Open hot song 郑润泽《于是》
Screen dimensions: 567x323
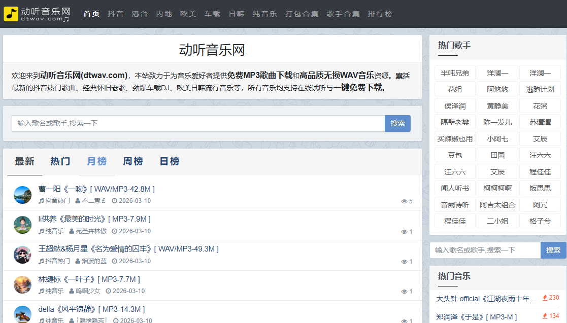click(476, 317)
